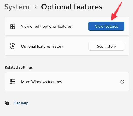Go back to System breadcrumb

pyautogui.click(x=17, y=7)
